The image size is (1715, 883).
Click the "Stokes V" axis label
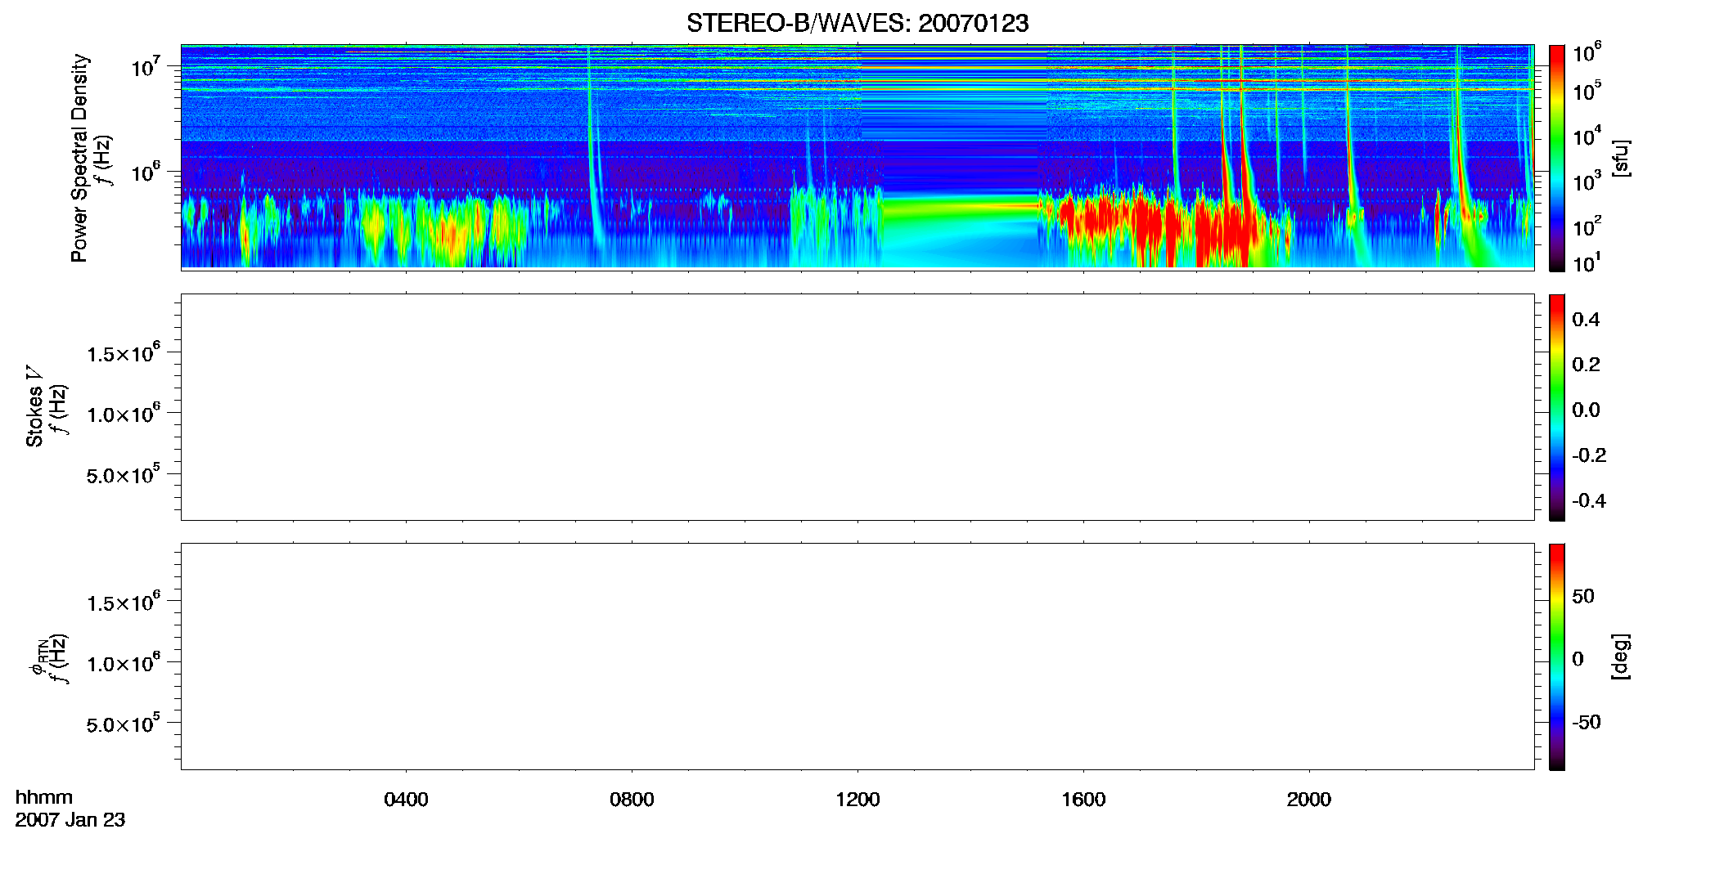[34, 406]
